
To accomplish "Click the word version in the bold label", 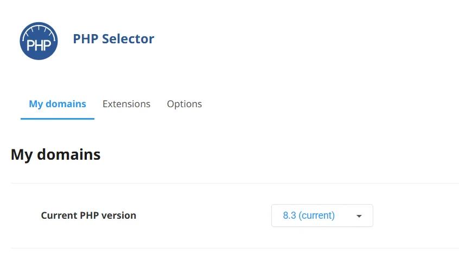I will pyautogui.click(x=118, y=215).
